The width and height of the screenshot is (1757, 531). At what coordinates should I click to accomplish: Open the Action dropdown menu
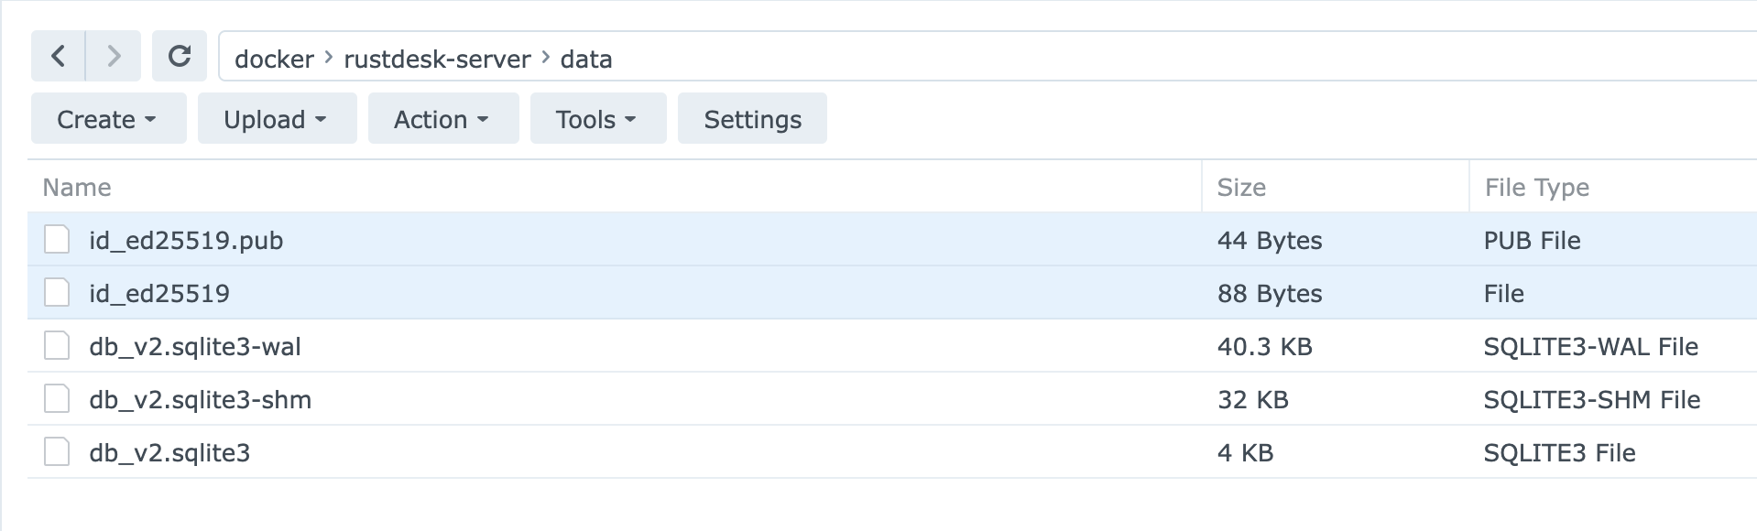[442, 118]
